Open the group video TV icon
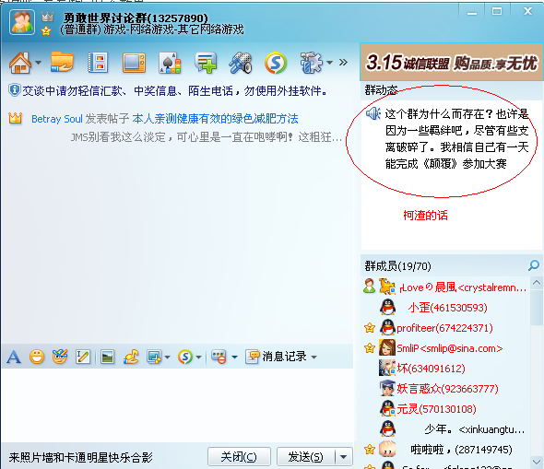 134,63
